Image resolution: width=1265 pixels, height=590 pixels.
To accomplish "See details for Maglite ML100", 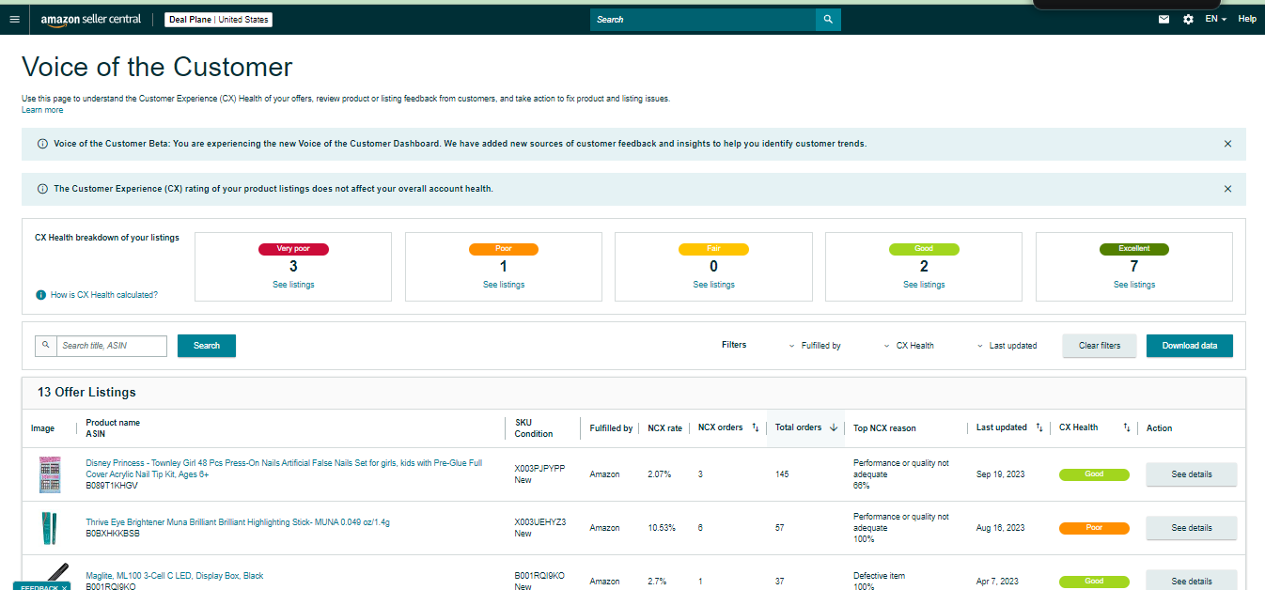I will tap(1192, 580).
